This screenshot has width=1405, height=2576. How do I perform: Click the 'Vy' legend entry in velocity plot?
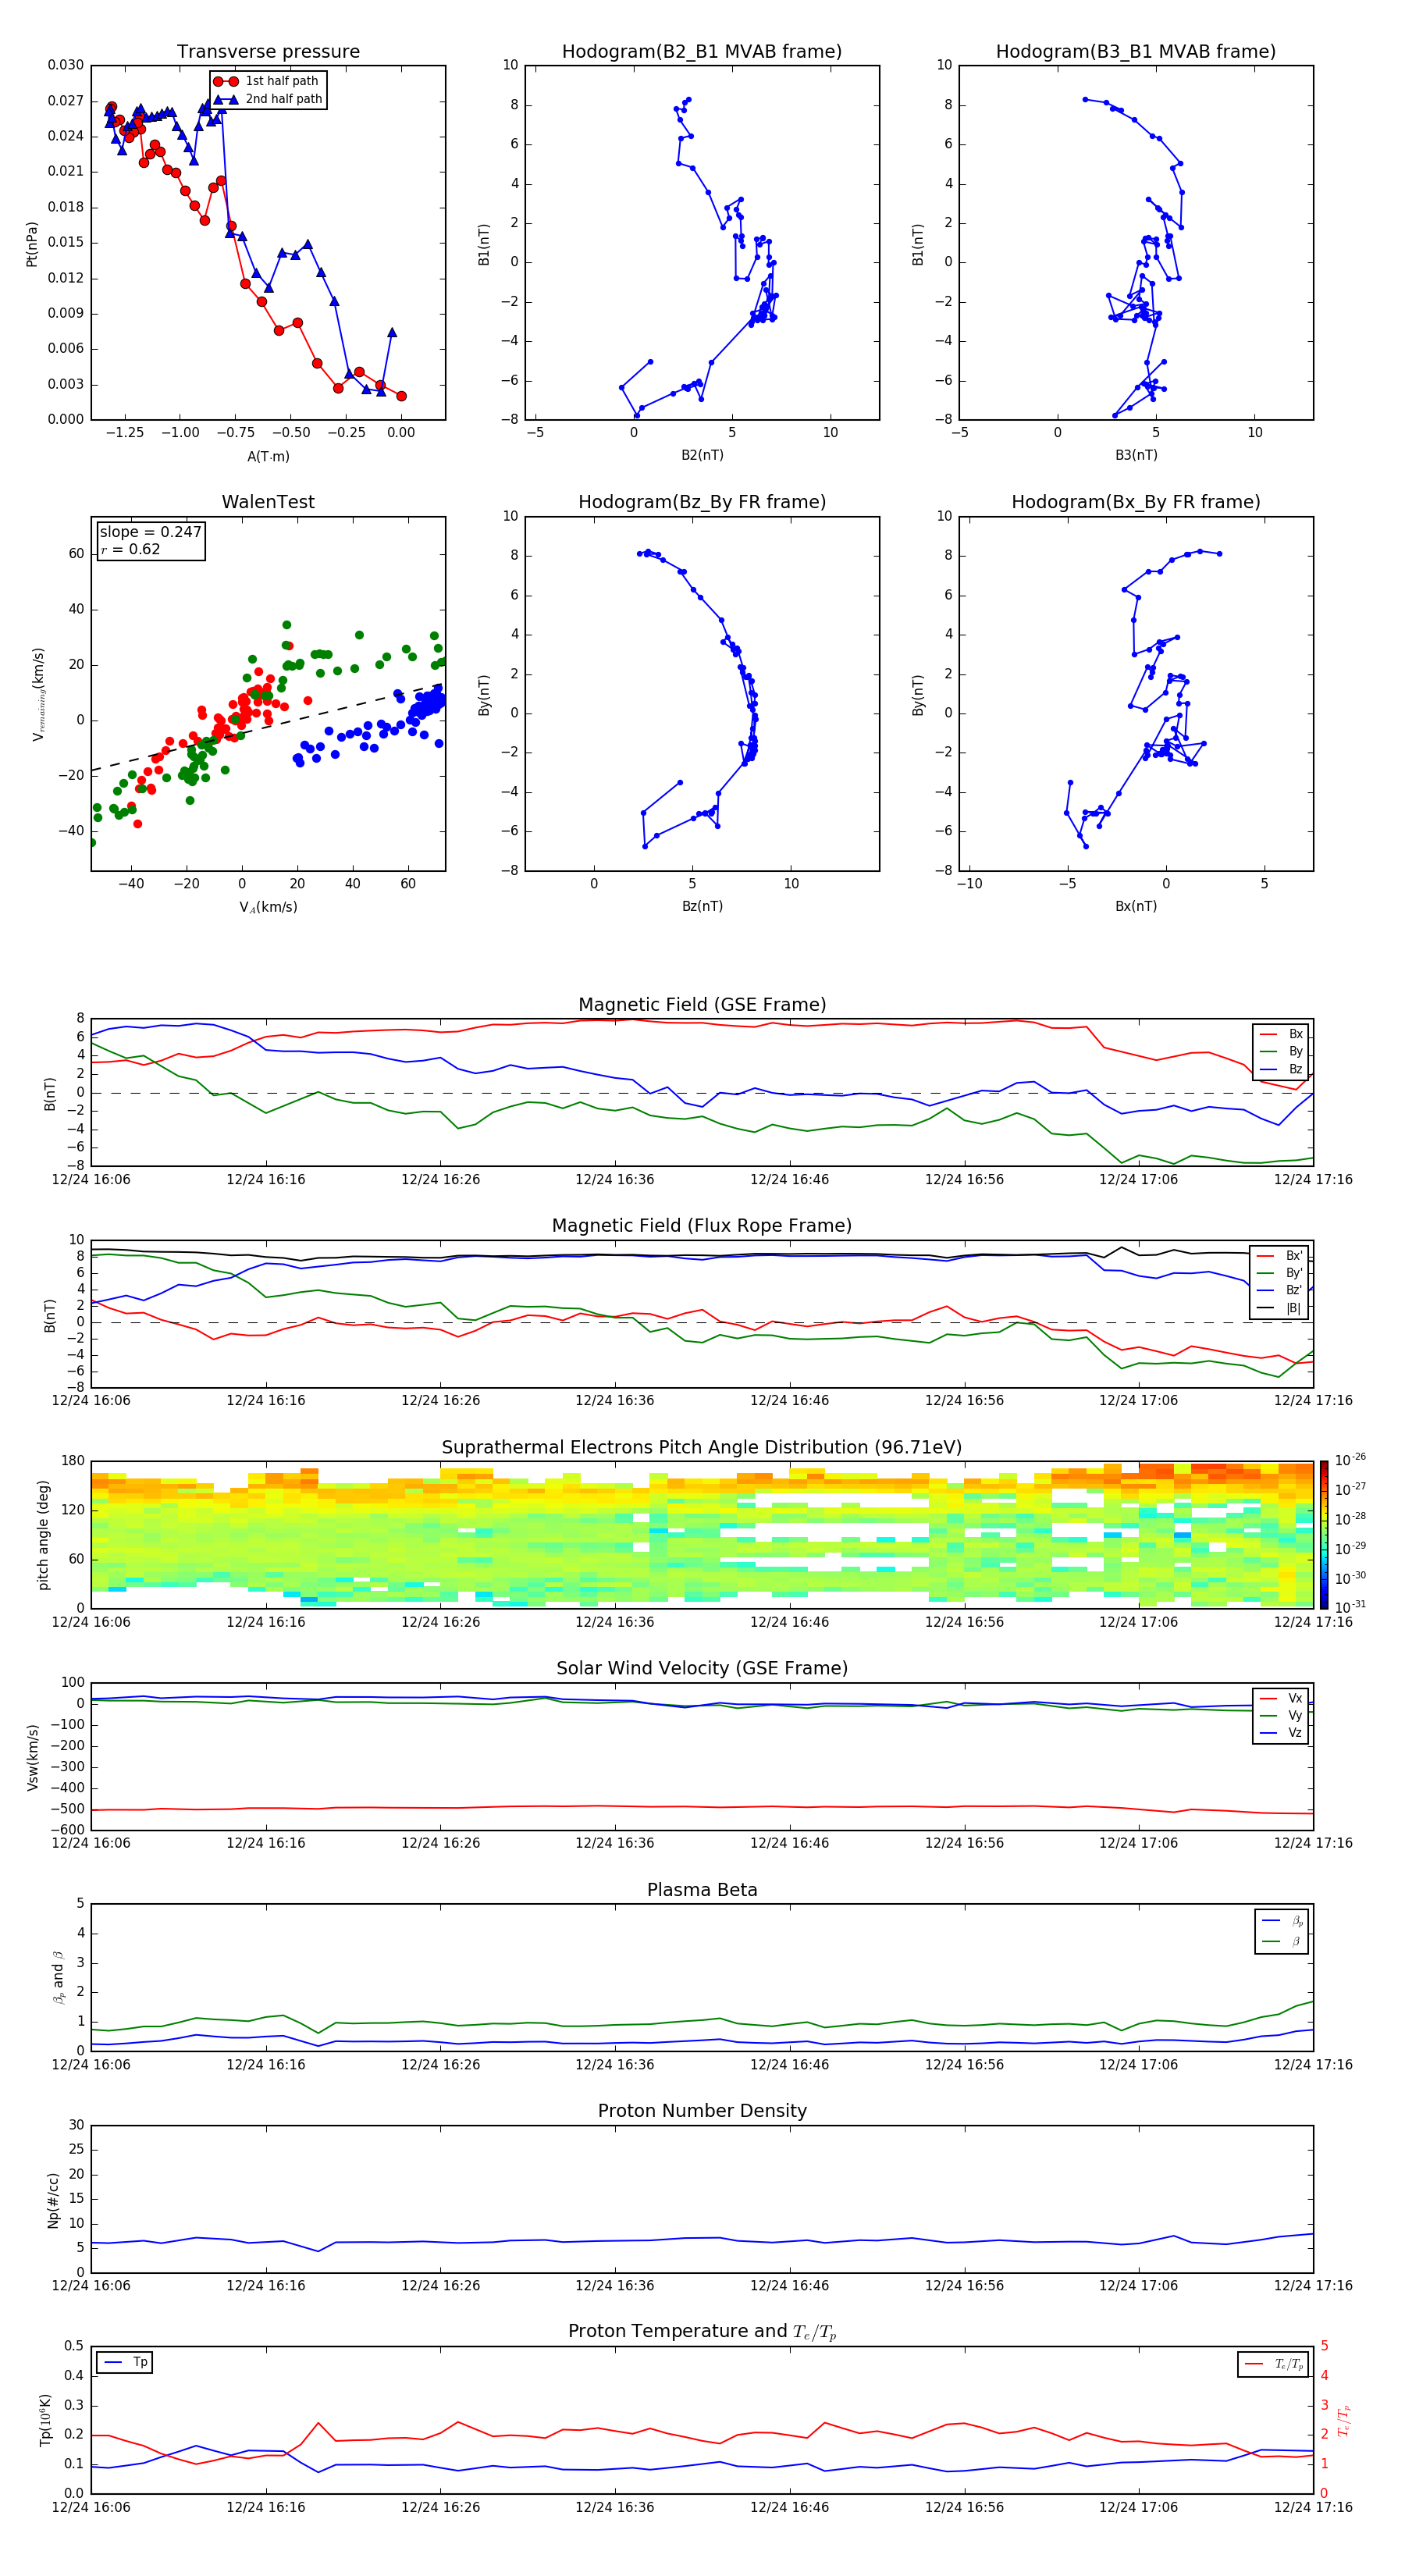click(1282, 1715)
